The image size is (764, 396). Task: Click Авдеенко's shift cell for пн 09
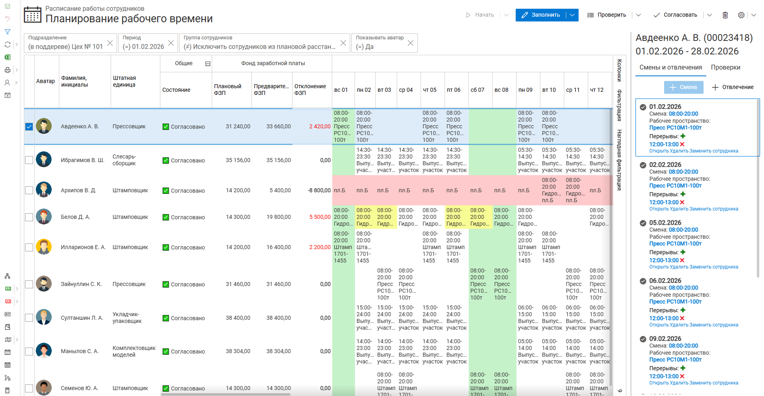click(x=528, y=126)
